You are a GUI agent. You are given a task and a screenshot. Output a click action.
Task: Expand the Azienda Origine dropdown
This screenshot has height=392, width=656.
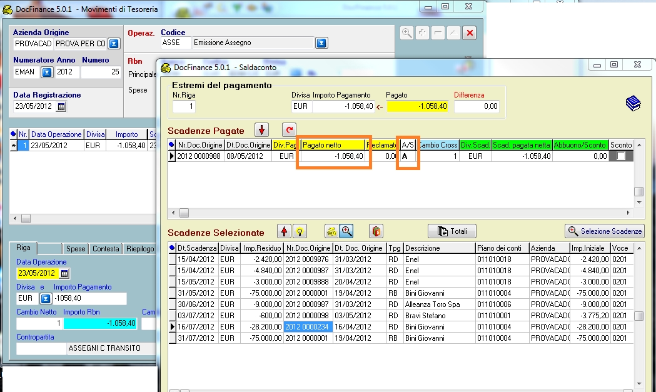pyautogui.click(x=114, y=44)
